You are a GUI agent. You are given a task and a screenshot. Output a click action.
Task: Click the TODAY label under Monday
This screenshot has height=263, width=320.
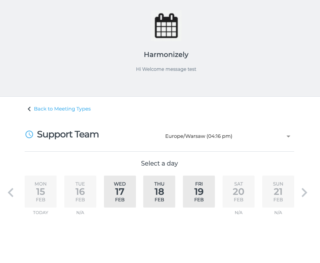[x=40, y=213]
